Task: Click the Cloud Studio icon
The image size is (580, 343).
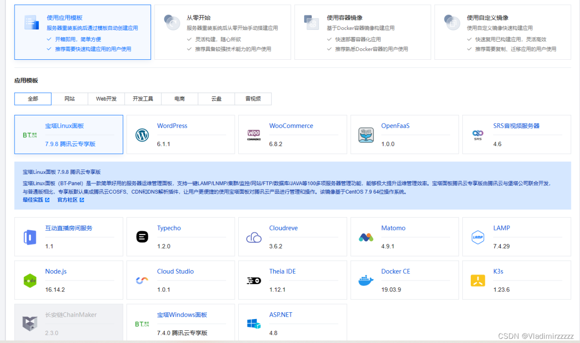Action: (x=142, y=280)
